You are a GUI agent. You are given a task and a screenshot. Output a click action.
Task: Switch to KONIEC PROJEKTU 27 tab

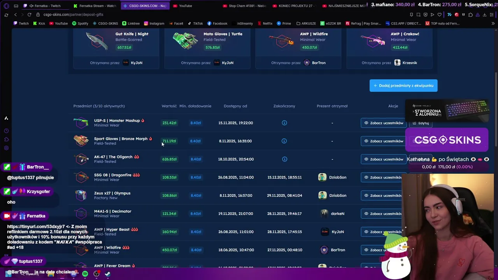294,6
